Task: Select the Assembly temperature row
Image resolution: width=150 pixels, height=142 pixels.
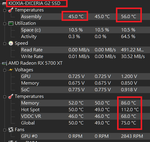Action: pyautogui.click(x=85, y=17)
